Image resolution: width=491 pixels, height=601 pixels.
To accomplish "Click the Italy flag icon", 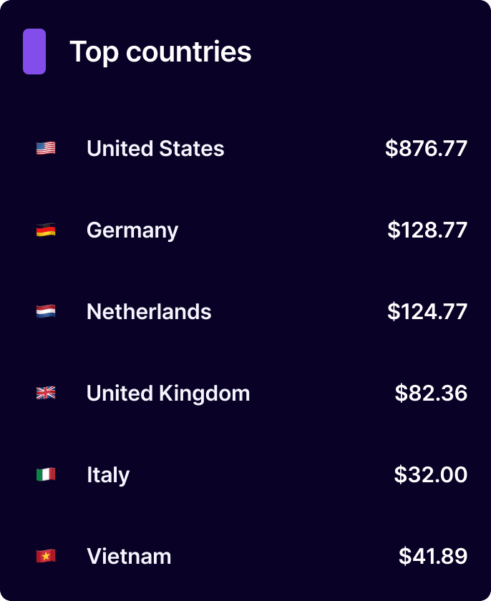I will [x=46, y=474].
